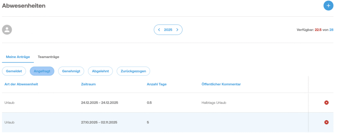Switch to the Teamanträge tab
Screen dimensions: 338x133
tap(49, 57)
